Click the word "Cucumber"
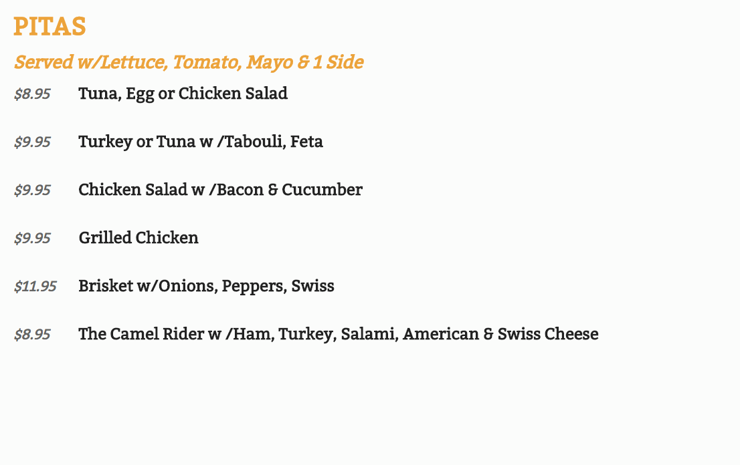 point(322,190)
